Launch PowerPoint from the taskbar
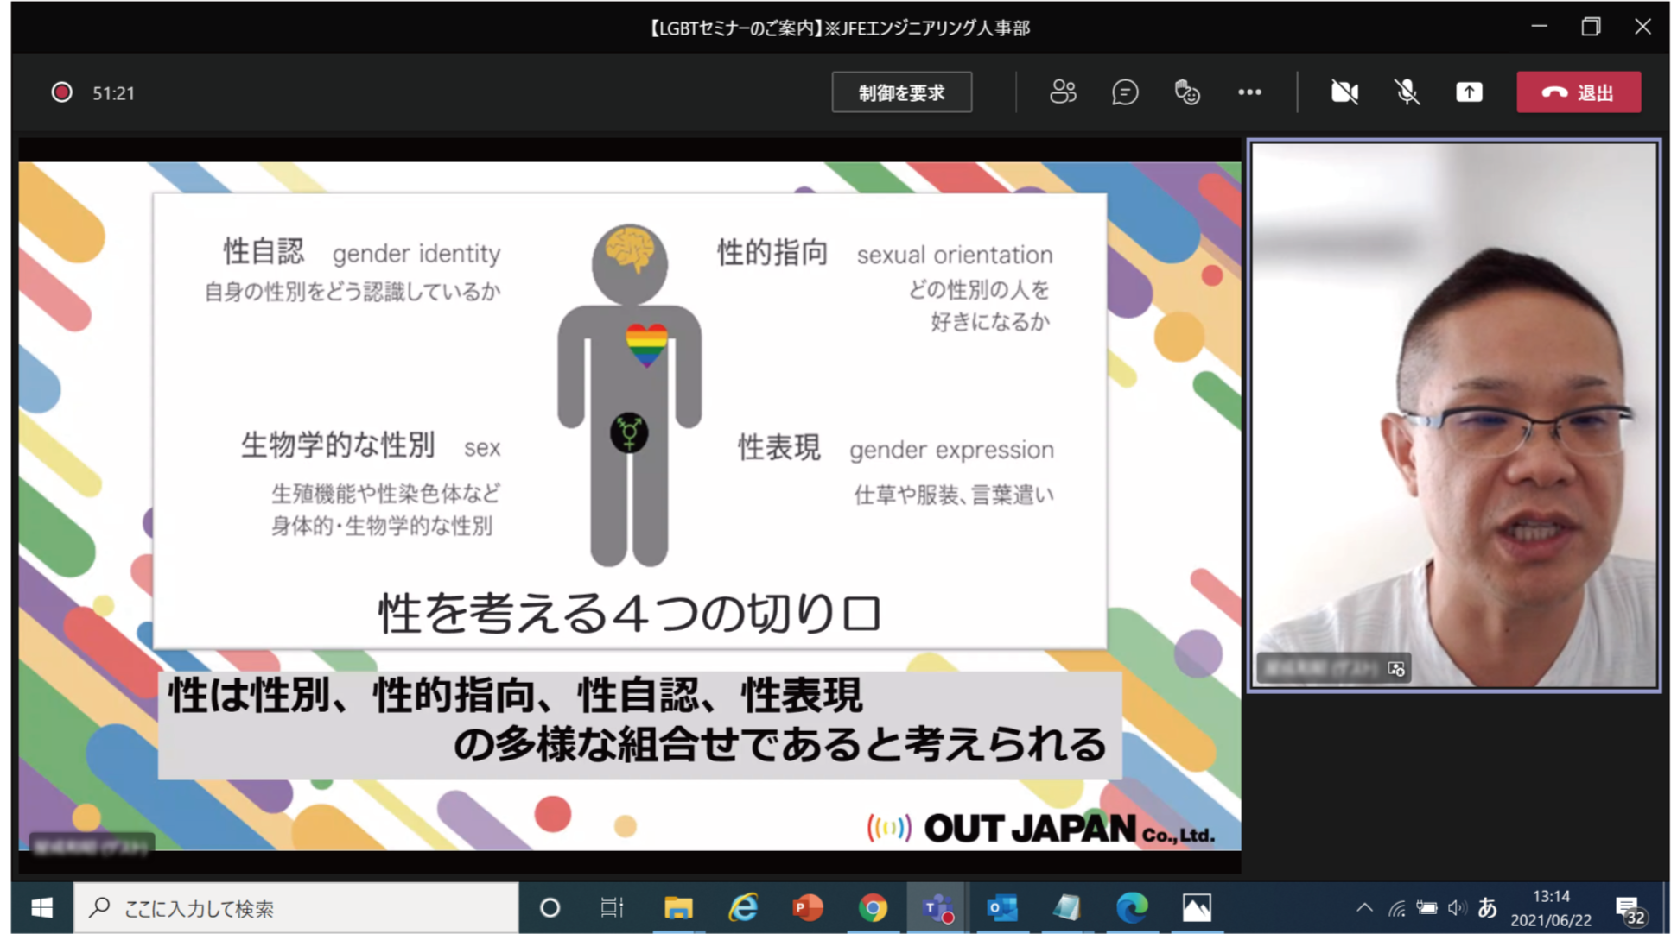This screenshot has width=1671, height=934. pos(808,908)
